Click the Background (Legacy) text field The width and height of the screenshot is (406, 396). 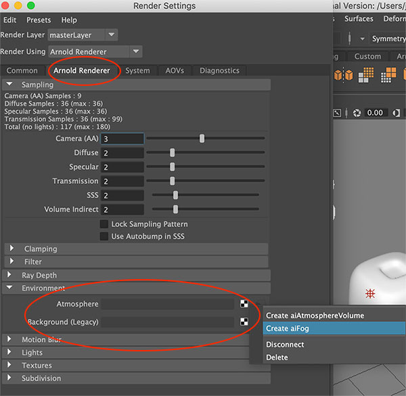tap(168, 322)
